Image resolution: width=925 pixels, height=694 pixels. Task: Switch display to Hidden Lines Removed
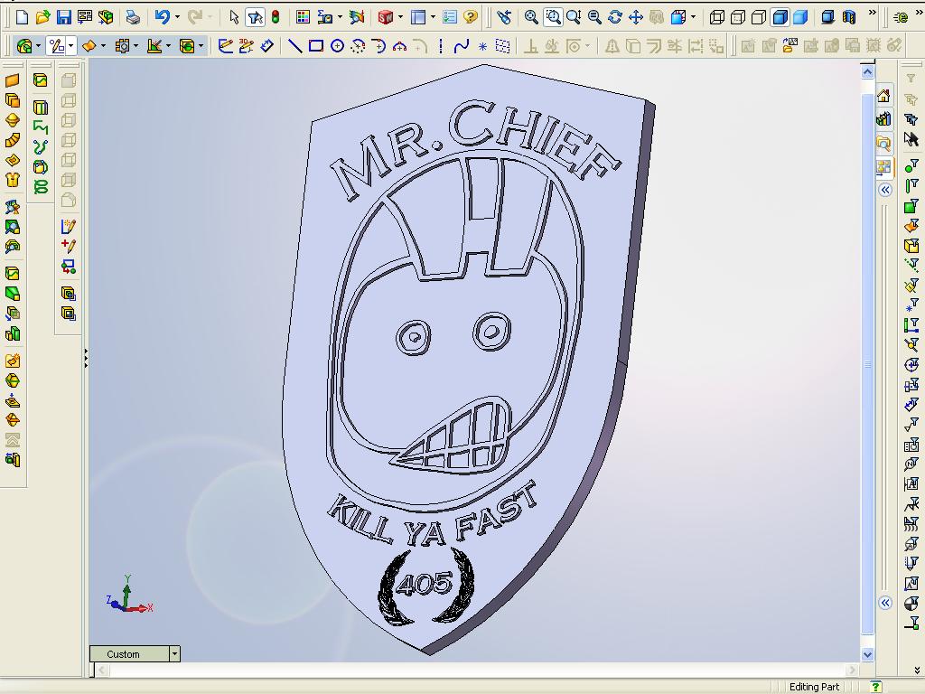(759, 17)
